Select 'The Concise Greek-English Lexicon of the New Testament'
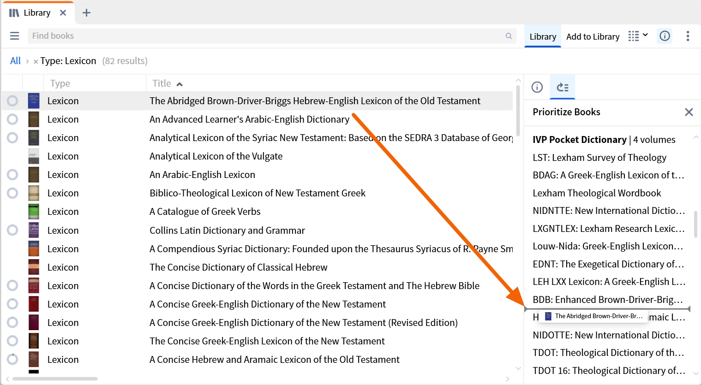The height and width of the screenshot is (385, 701). [x=267, y=341]
